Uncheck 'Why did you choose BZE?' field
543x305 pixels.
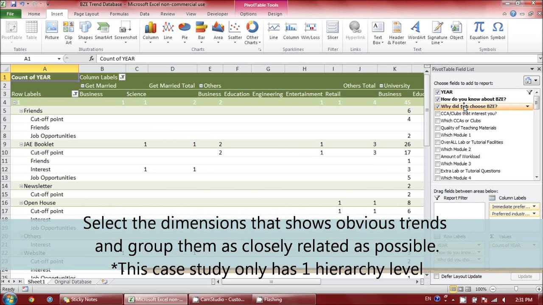(x=437, y=106)
